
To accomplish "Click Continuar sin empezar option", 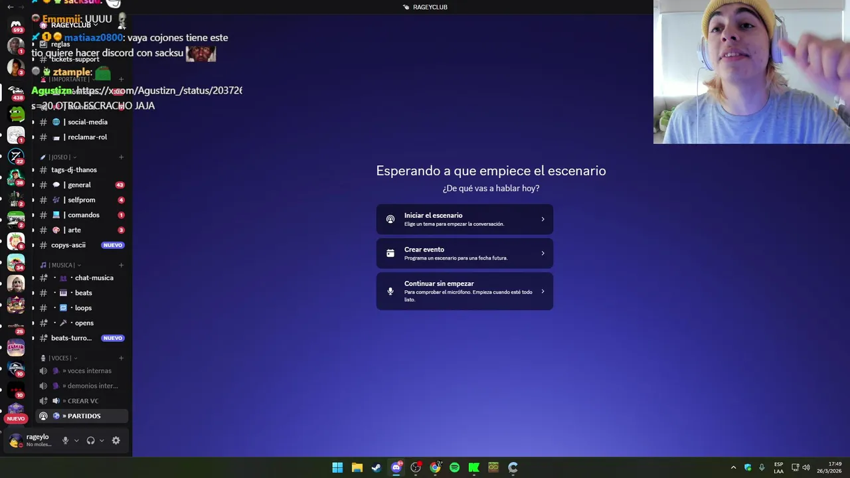I will tap(464, 291).
